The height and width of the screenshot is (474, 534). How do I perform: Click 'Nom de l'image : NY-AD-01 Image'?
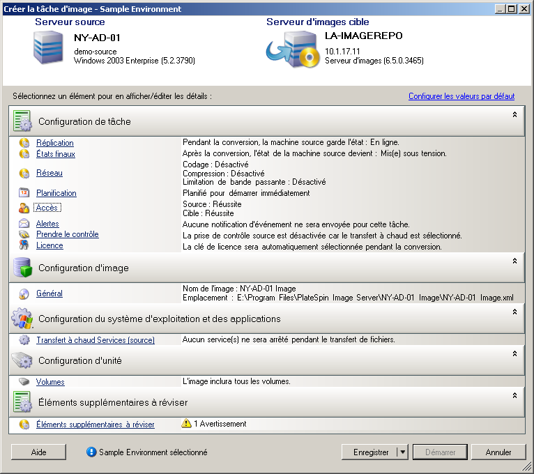(239, 289)
